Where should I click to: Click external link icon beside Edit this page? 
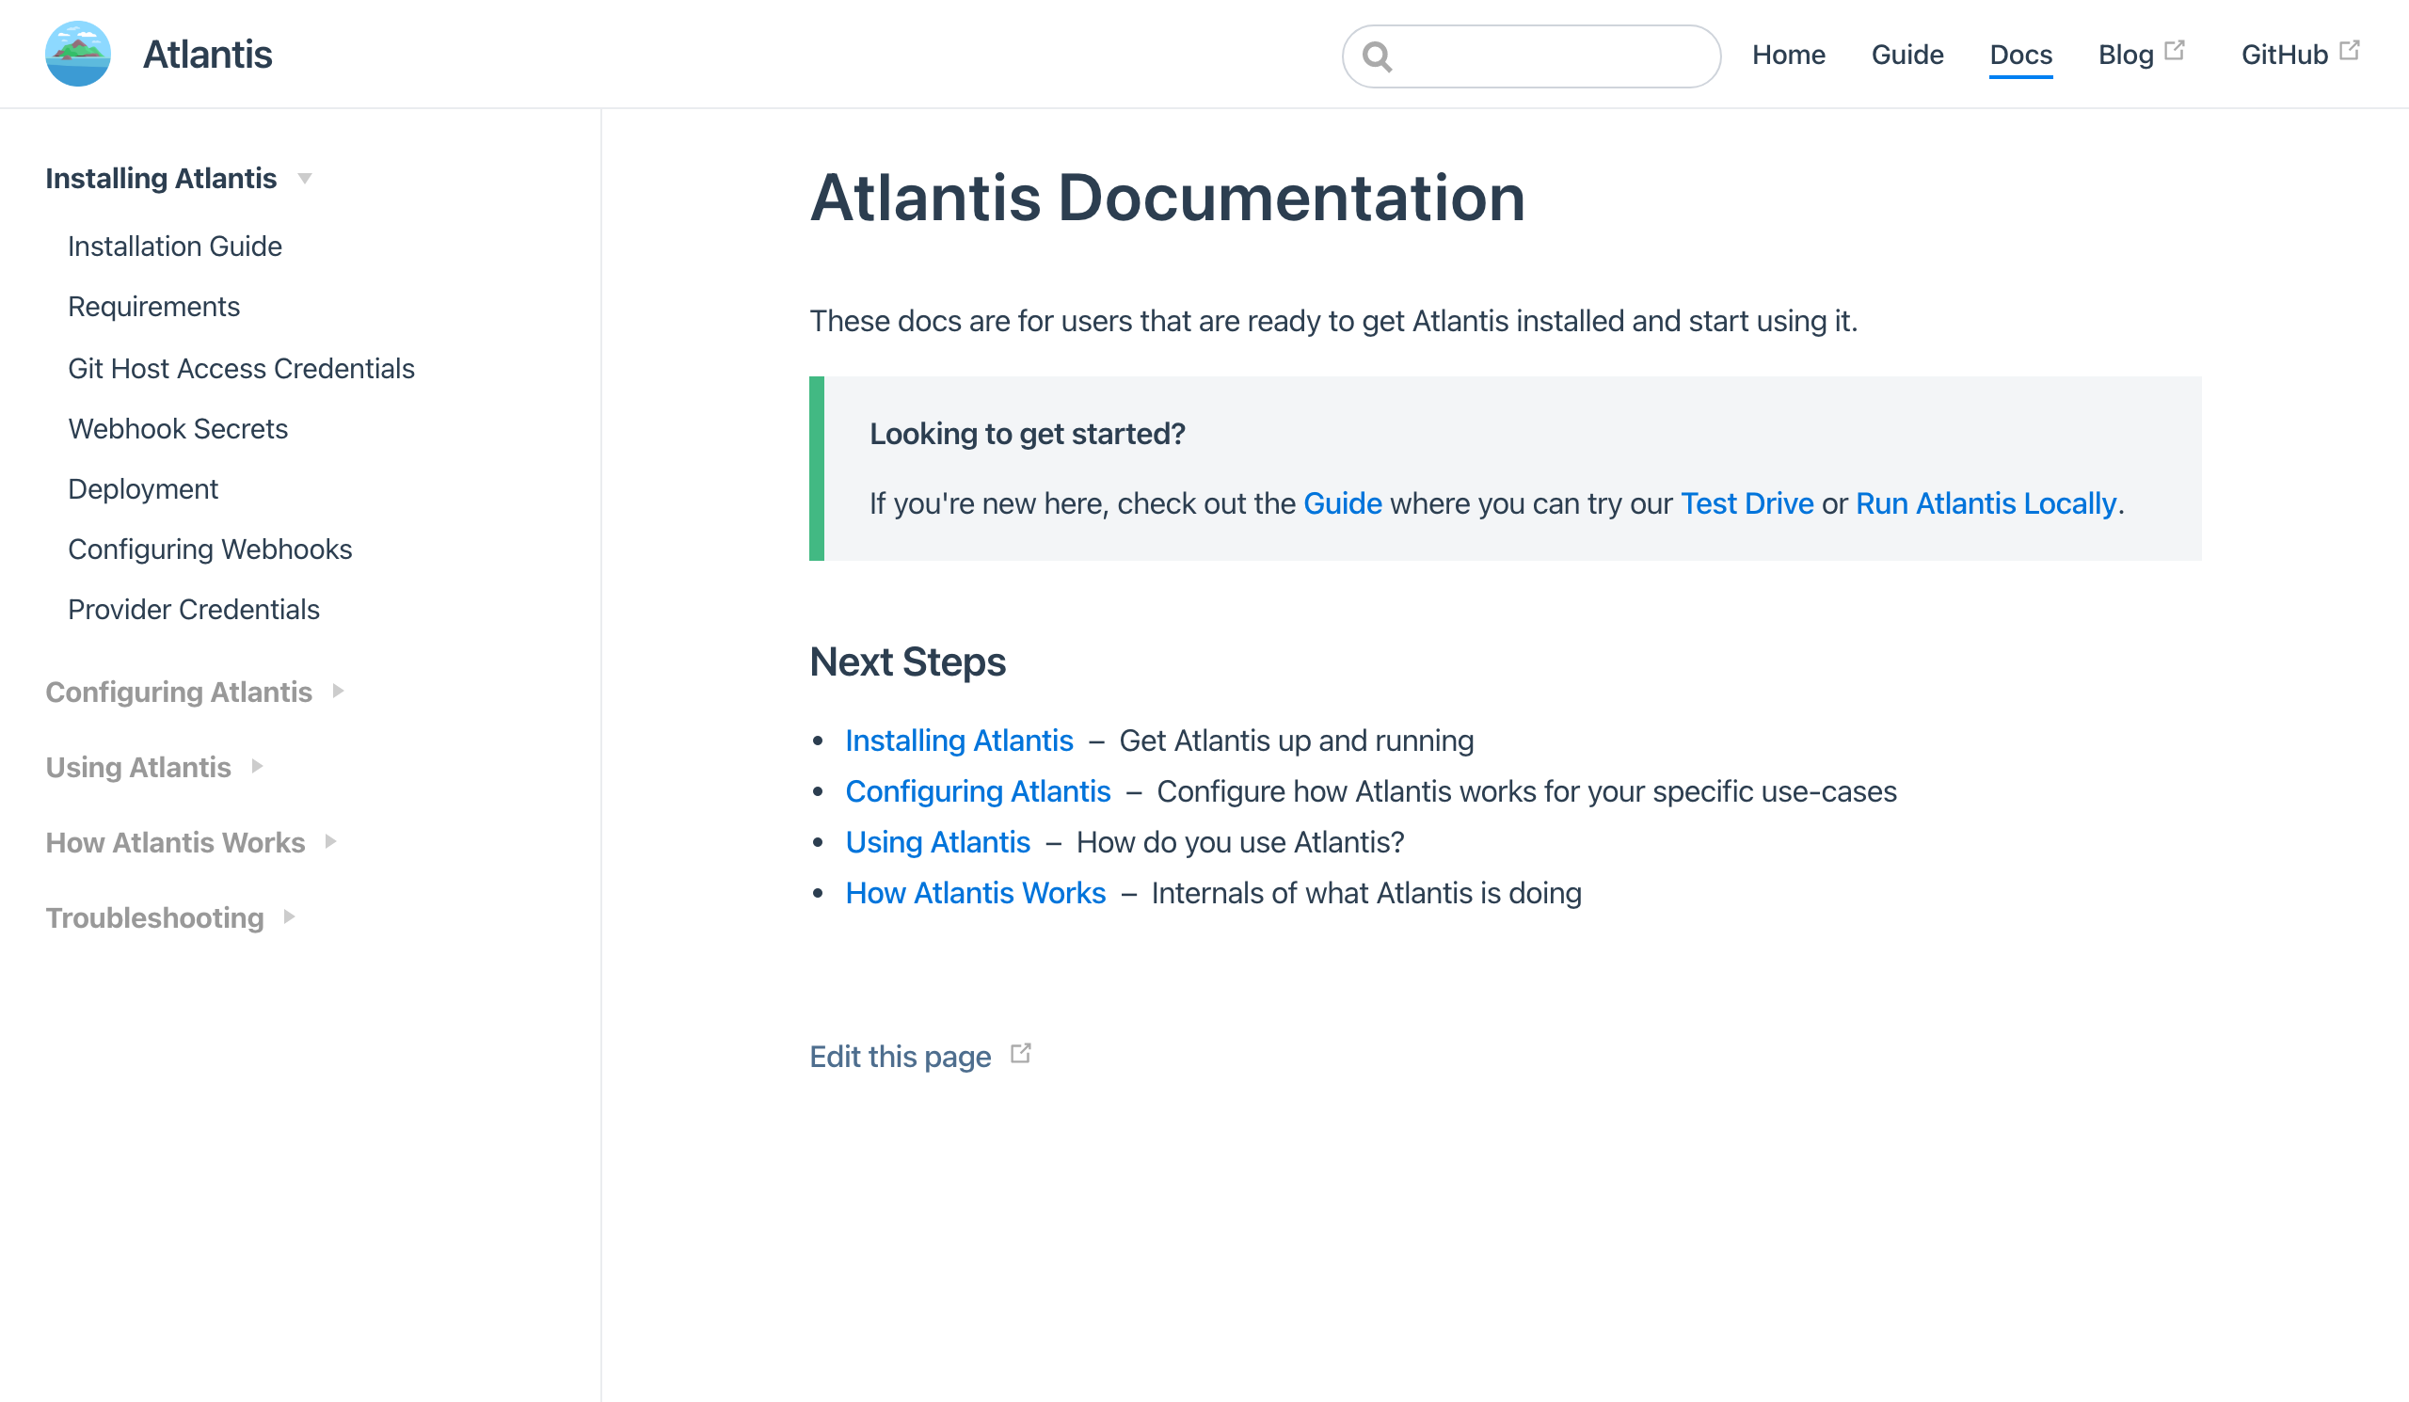(1021, 1053)
